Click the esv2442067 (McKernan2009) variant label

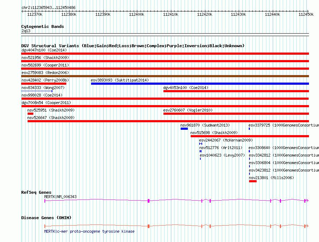[x=226, y=140]
